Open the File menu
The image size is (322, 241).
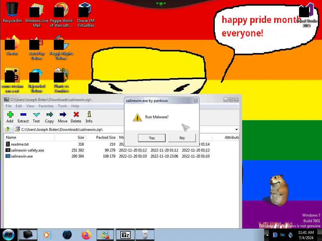pyautogui.click(x=8, y=106)
